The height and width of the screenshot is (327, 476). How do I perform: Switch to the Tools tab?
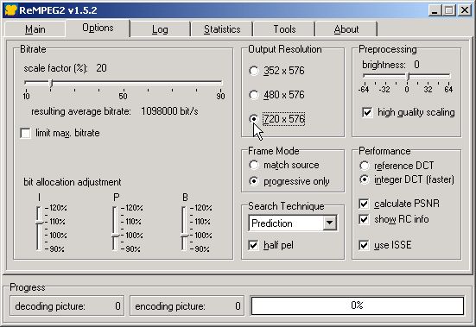coord(284,29)
